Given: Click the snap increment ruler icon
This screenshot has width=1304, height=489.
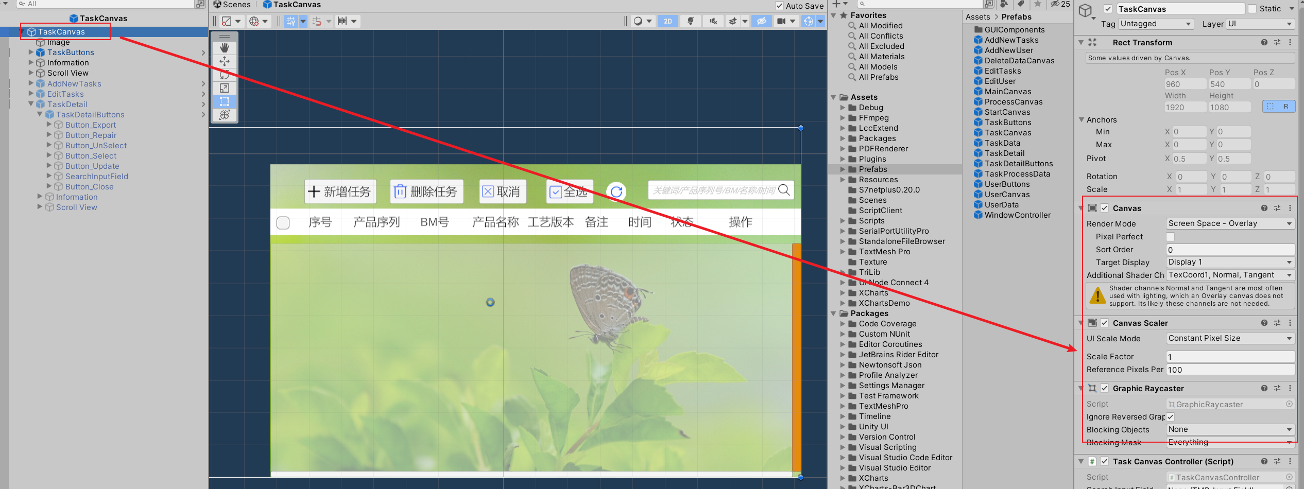Looking at the screenshot, I should coord(342,21).
